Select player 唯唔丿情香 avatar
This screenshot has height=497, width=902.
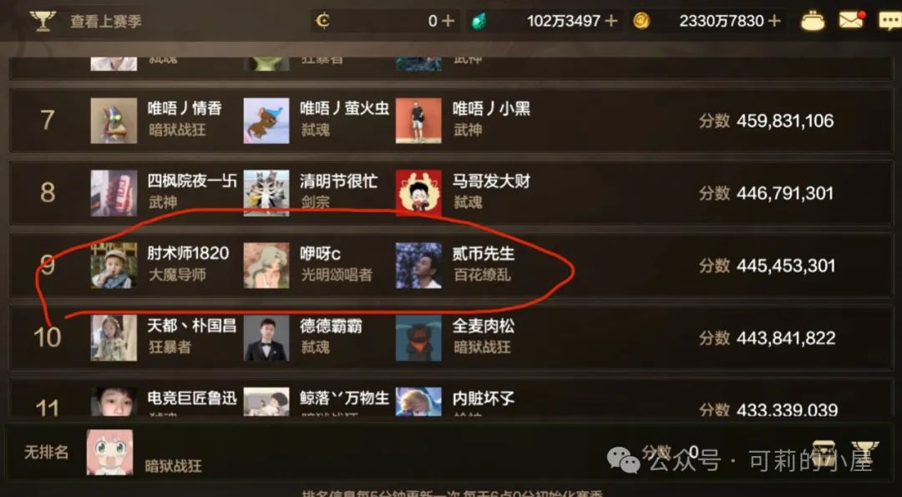114,121
